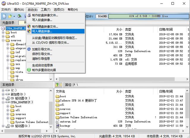
Task: Select the xp folder in tree
Action: (17, 76)
